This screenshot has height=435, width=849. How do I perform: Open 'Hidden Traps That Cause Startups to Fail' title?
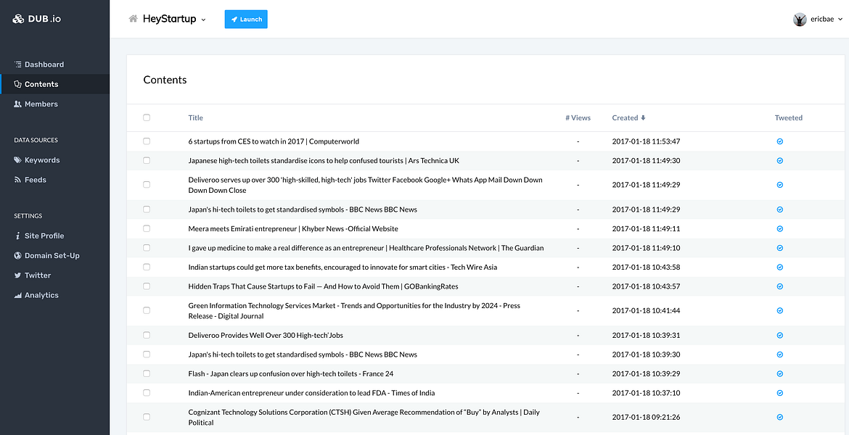pyautogui.click(x=323, y=286)
